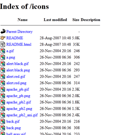Click the hand icon beside README
This screenshot has height=135, width=128.
tap(3, 38)
